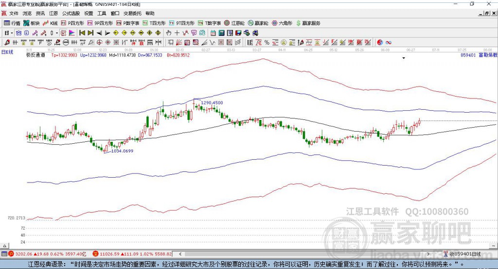Select the rectangle box drawing tool
This screenshot has width=498, height=269.
pyautogui.click(x=171, y=43)
